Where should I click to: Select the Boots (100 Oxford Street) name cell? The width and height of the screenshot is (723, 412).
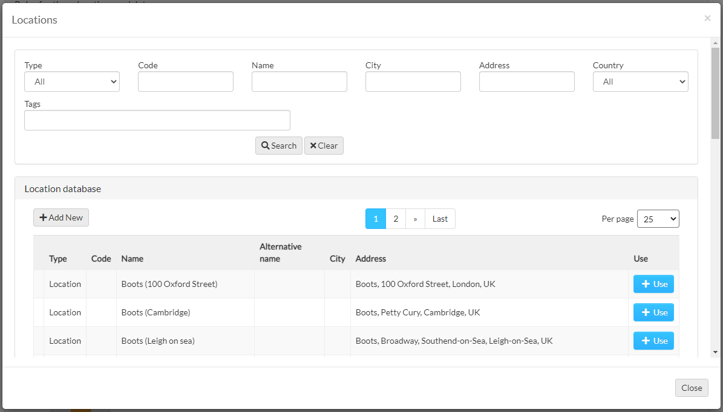pyautogui.click(x=185, y=284)
